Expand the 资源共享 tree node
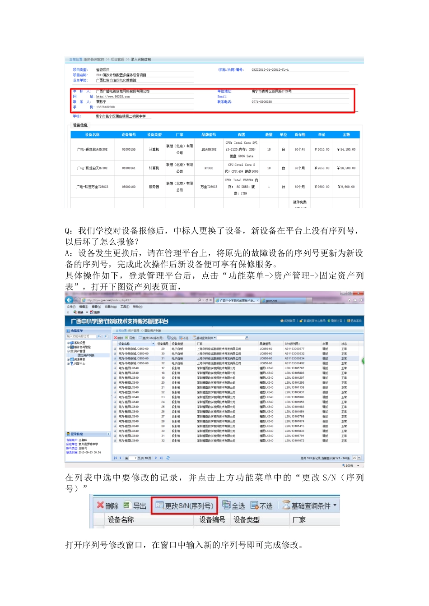 69,359
